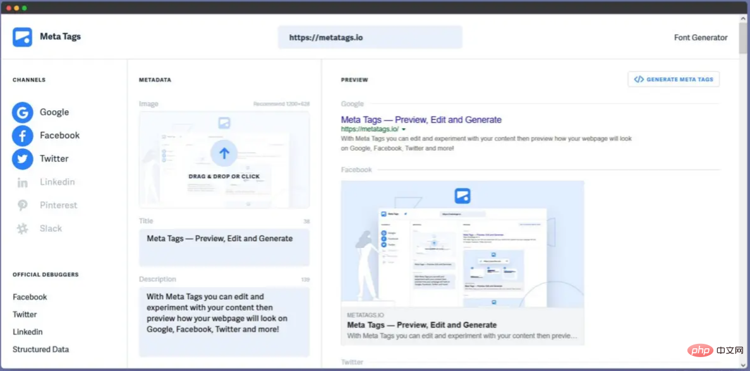
Task: Click the Facebook channel label
Action: 60,135
